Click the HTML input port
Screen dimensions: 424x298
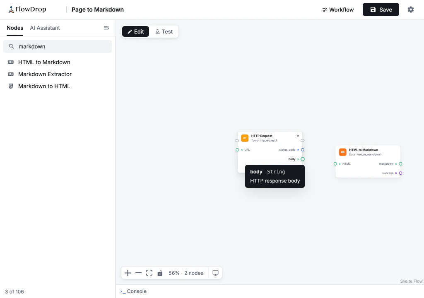[335, 164]
